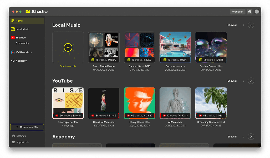
Task: Click the AI Music Mix title
Action: (175, 122)
